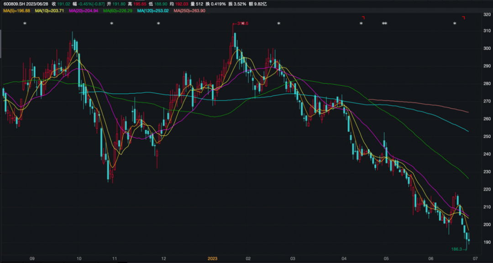493x263 pixels.
Task: Open the MA(120) indicator settings label
Action: tap(153, 10)
